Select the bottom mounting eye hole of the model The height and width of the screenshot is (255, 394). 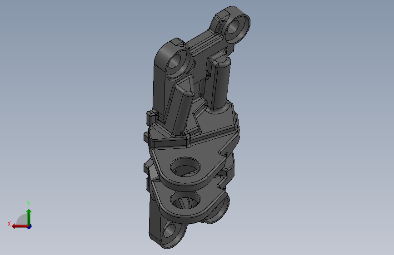tap(170, 230)
